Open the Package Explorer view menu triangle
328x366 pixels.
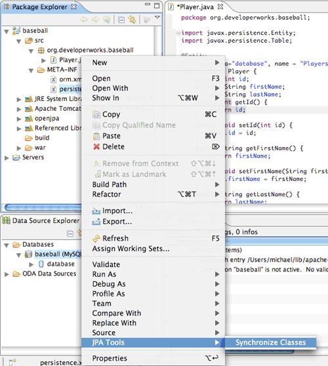157,17
